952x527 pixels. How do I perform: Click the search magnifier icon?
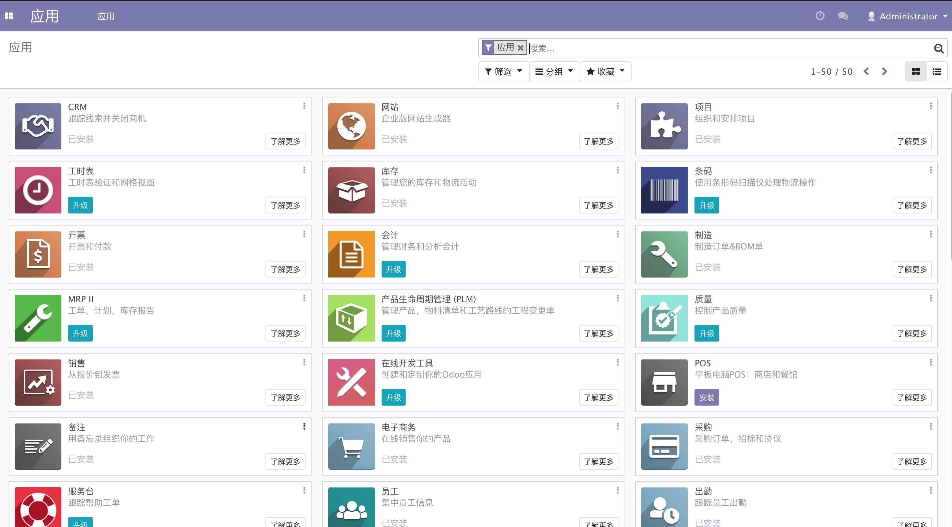click(x=938, y=48)
